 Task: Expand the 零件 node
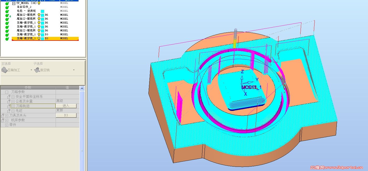(x=7, y=125)
